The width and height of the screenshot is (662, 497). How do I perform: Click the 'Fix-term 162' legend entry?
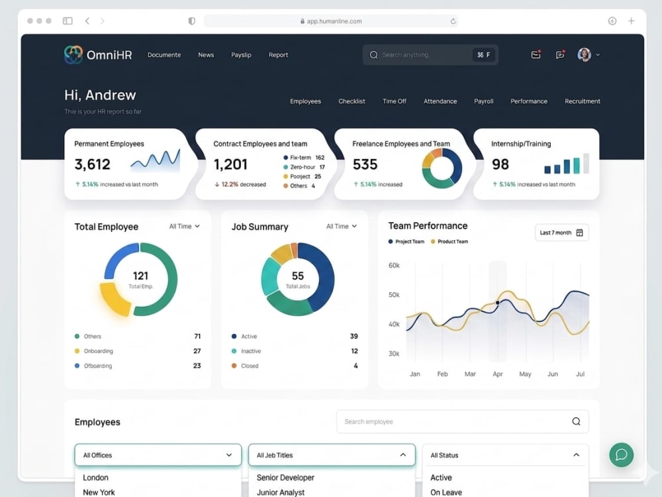coord(304,158)
